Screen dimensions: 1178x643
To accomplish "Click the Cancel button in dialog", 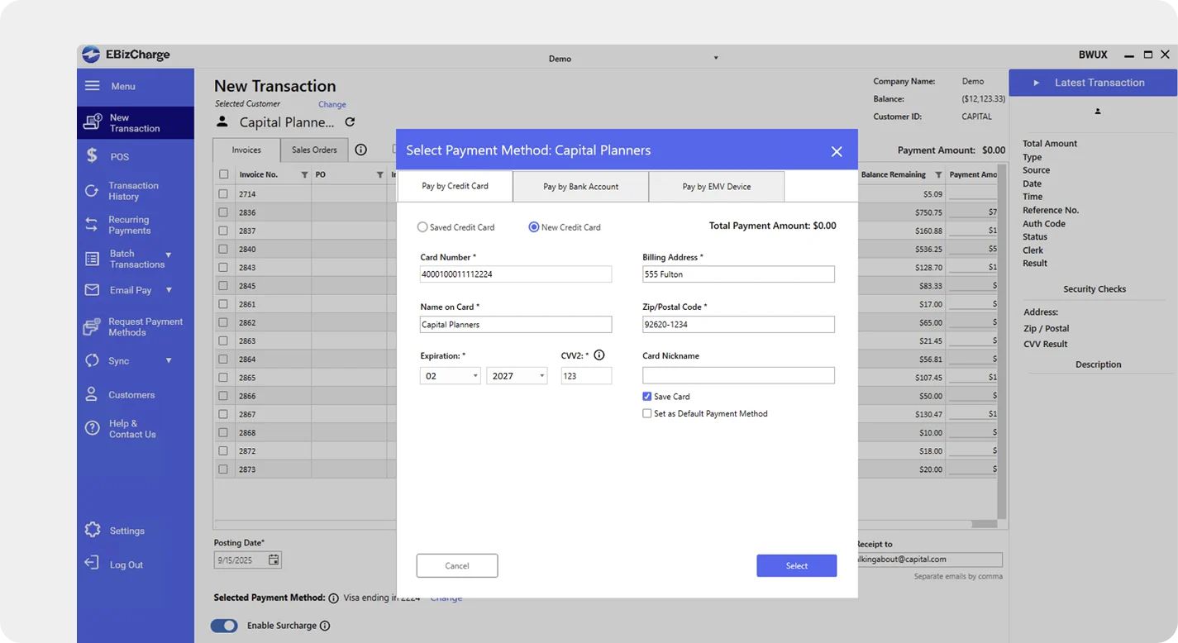I will coord(457,565).
